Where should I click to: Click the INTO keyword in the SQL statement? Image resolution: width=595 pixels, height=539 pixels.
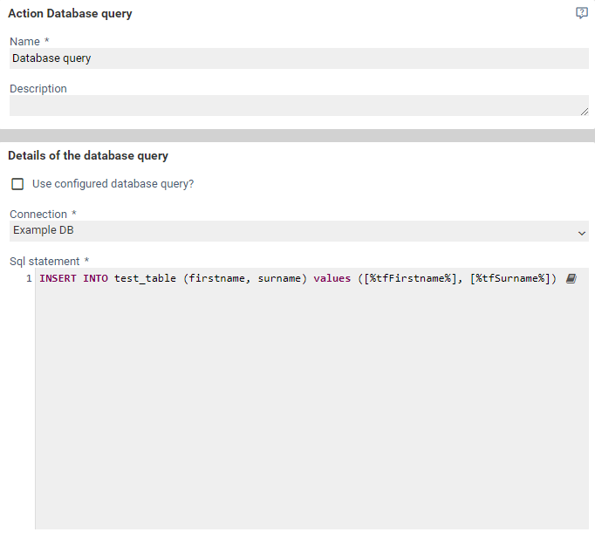95,279
